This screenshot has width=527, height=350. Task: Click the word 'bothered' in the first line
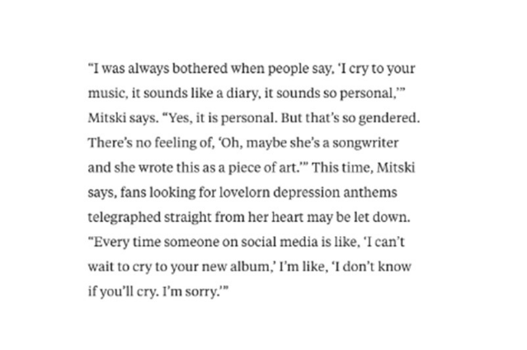click(x=200, y=69)
